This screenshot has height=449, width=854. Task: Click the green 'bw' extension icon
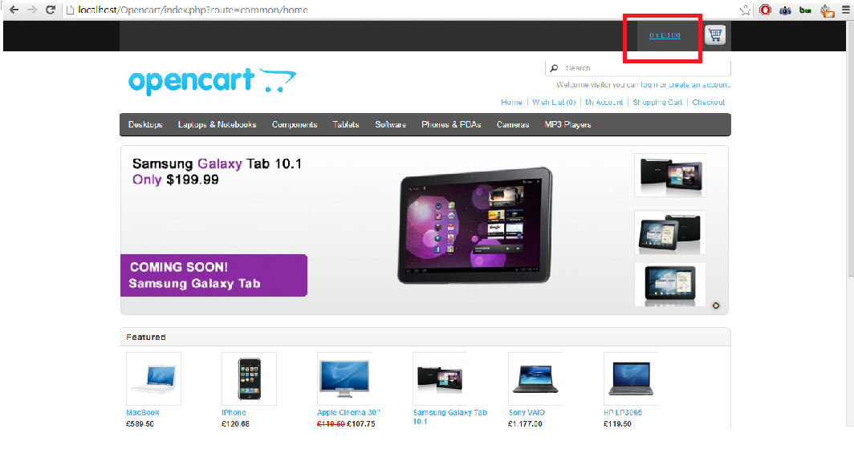(805, 10)
